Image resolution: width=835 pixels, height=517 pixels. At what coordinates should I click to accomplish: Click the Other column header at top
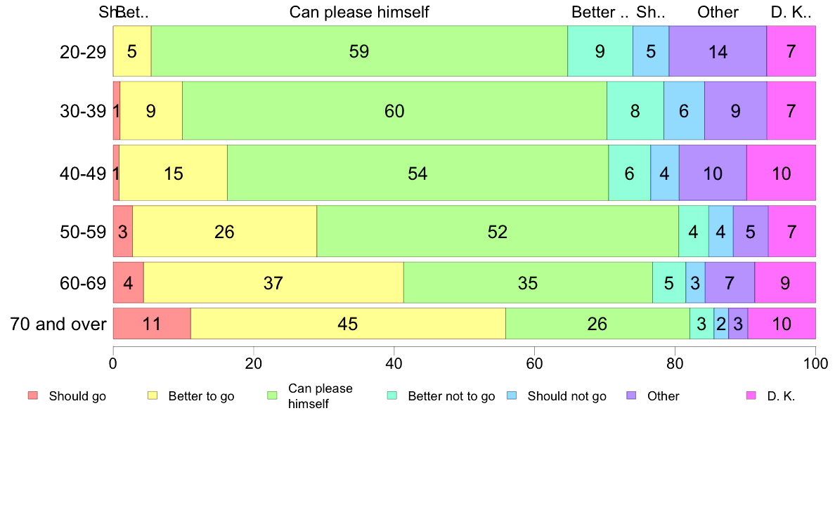click(718, 12)
